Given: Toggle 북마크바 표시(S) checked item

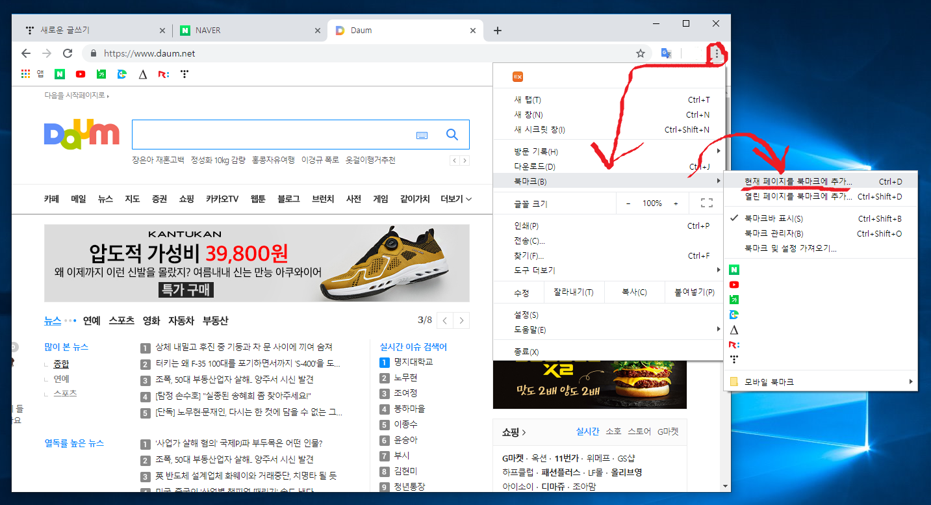Looking at the screenshot, I should (x=821, y=218).
